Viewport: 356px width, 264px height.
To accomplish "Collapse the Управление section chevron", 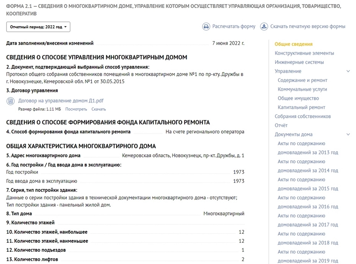I will pyautogui.click(x=348, y=71).
